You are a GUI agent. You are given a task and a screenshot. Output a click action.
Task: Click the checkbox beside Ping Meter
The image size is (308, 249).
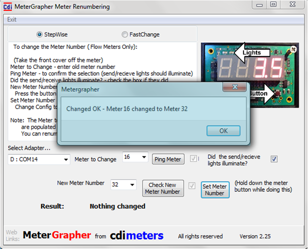click(x=193, y=158)
